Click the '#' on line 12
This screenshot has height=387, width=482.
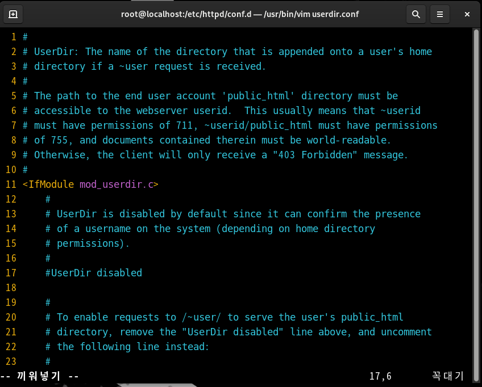tap(48, 199)
